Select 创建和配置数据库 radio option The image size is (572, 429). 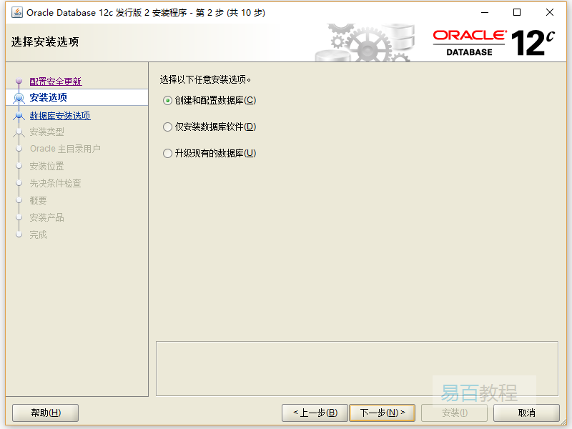click(x=168, y=101)
